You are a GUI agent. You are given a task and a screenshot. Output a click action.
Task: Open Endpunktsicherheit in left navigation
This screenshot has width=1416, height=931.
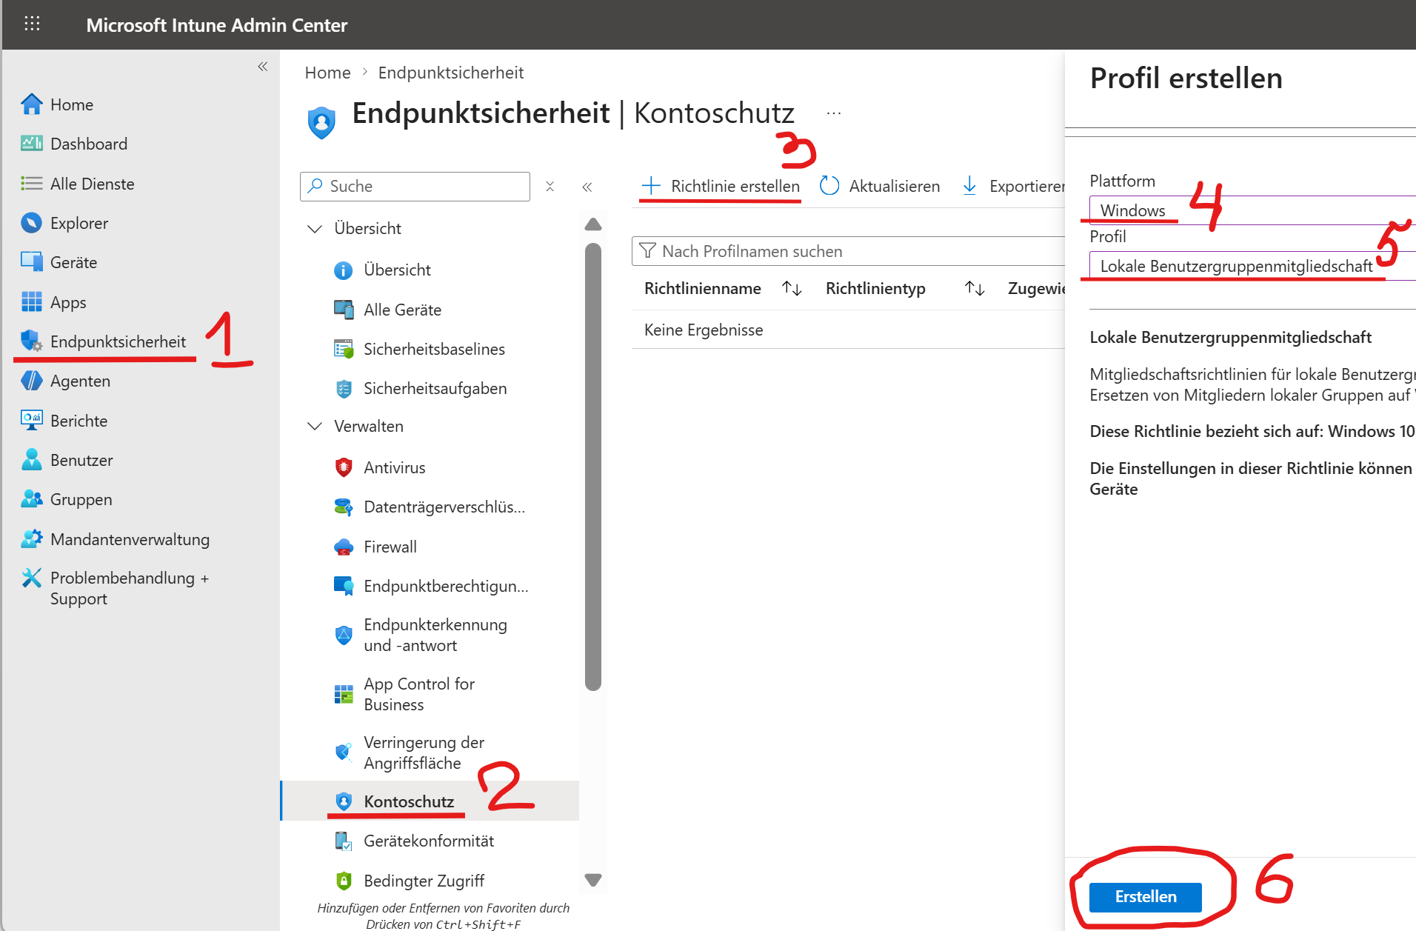tap(118, 341)
